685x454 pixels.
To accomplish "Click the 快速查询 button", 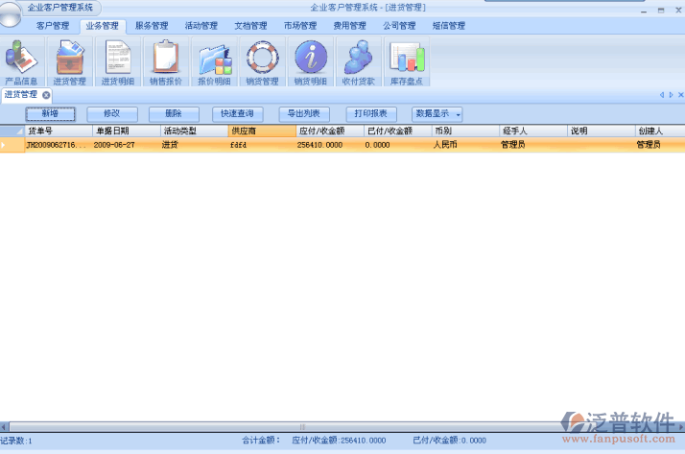I will tap(237, 114).
